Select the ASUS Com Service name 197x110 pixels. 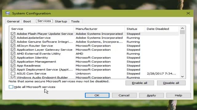(x=31, y=74)
